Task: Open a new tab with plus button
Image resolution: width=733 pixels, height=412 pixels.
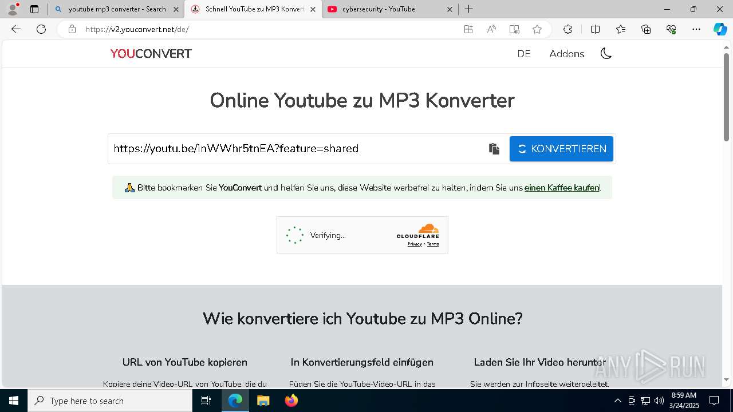Action: [x=469, y=9]
